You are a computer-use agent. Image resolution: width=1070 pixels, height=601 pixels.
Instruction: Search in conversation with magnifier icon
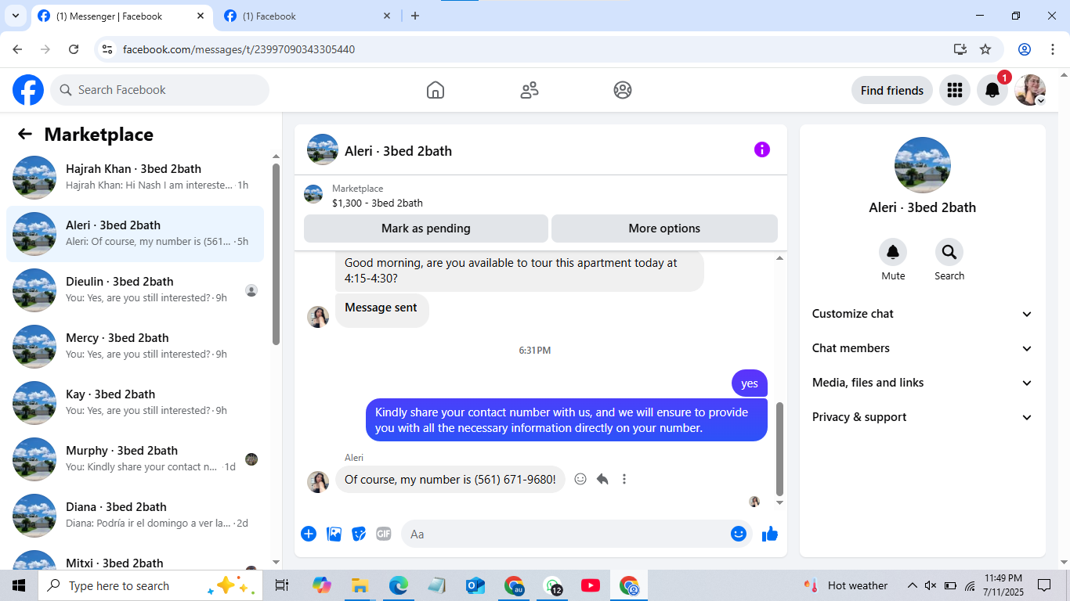[949, 252]
